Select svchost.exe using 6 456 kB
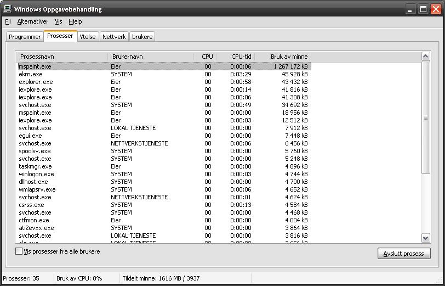The height and width of the screenshot is (286, 445). coord(164,143)
